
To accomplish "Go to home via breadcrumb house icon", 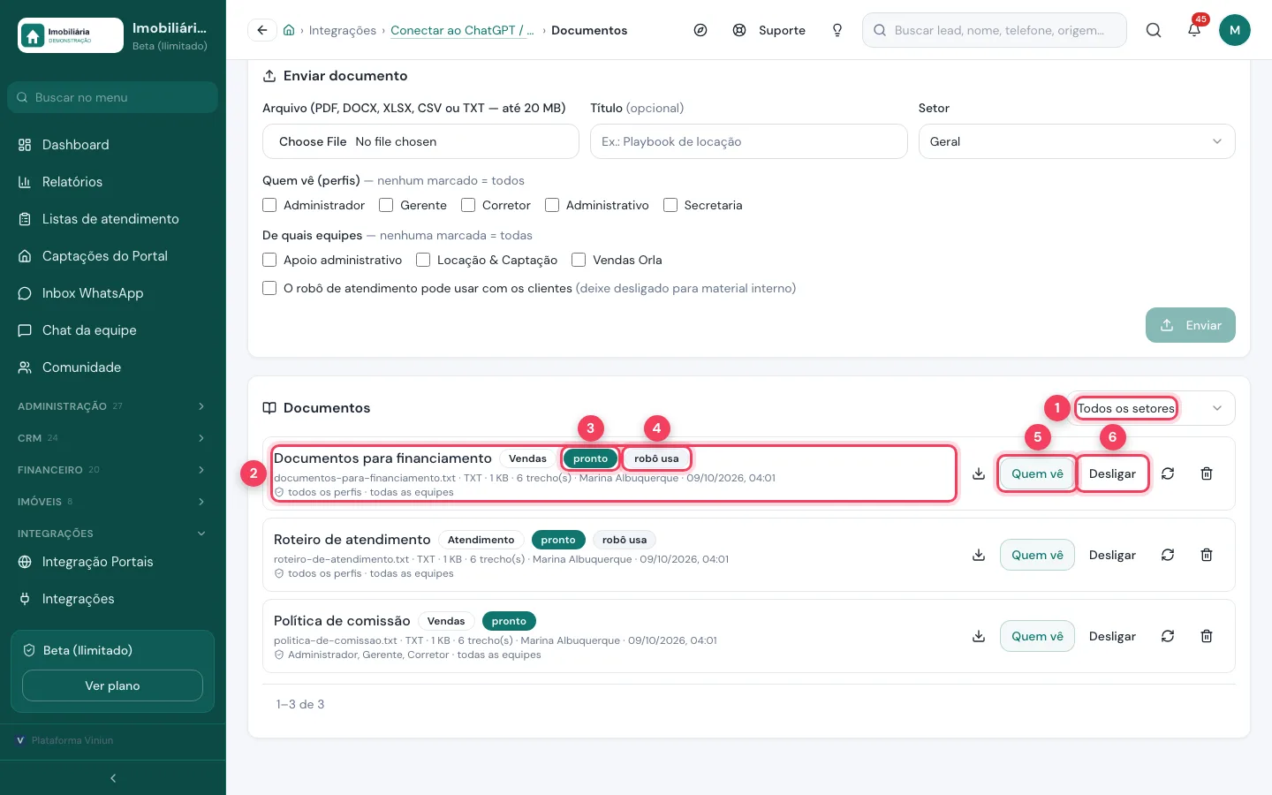I will 289,30.
